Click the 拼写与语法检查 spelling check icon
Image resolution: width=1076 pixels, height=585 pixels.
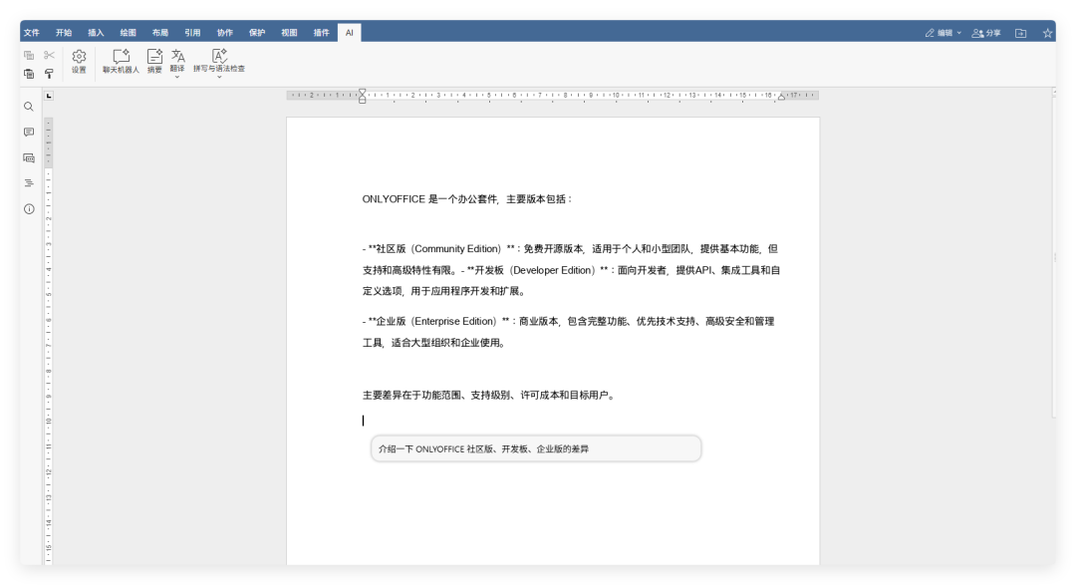(219, 56)
